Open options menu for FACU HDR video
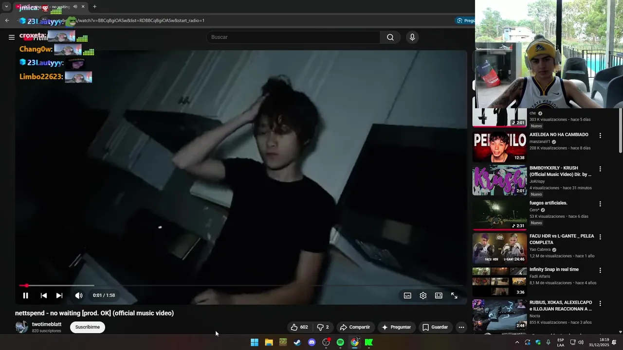 (x=600, y=237)
